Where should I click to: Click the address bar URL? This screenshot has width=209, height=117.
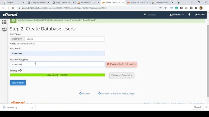[x=64, y=8]
